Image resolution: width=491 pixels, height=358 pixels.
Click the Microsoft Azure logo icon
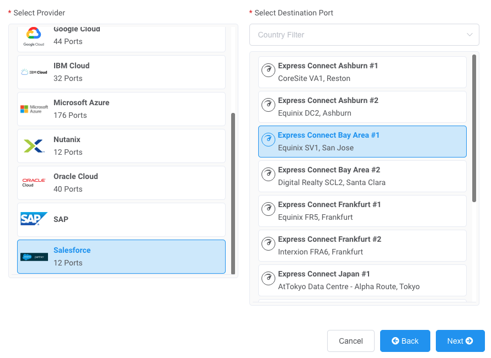coord(34,109)
